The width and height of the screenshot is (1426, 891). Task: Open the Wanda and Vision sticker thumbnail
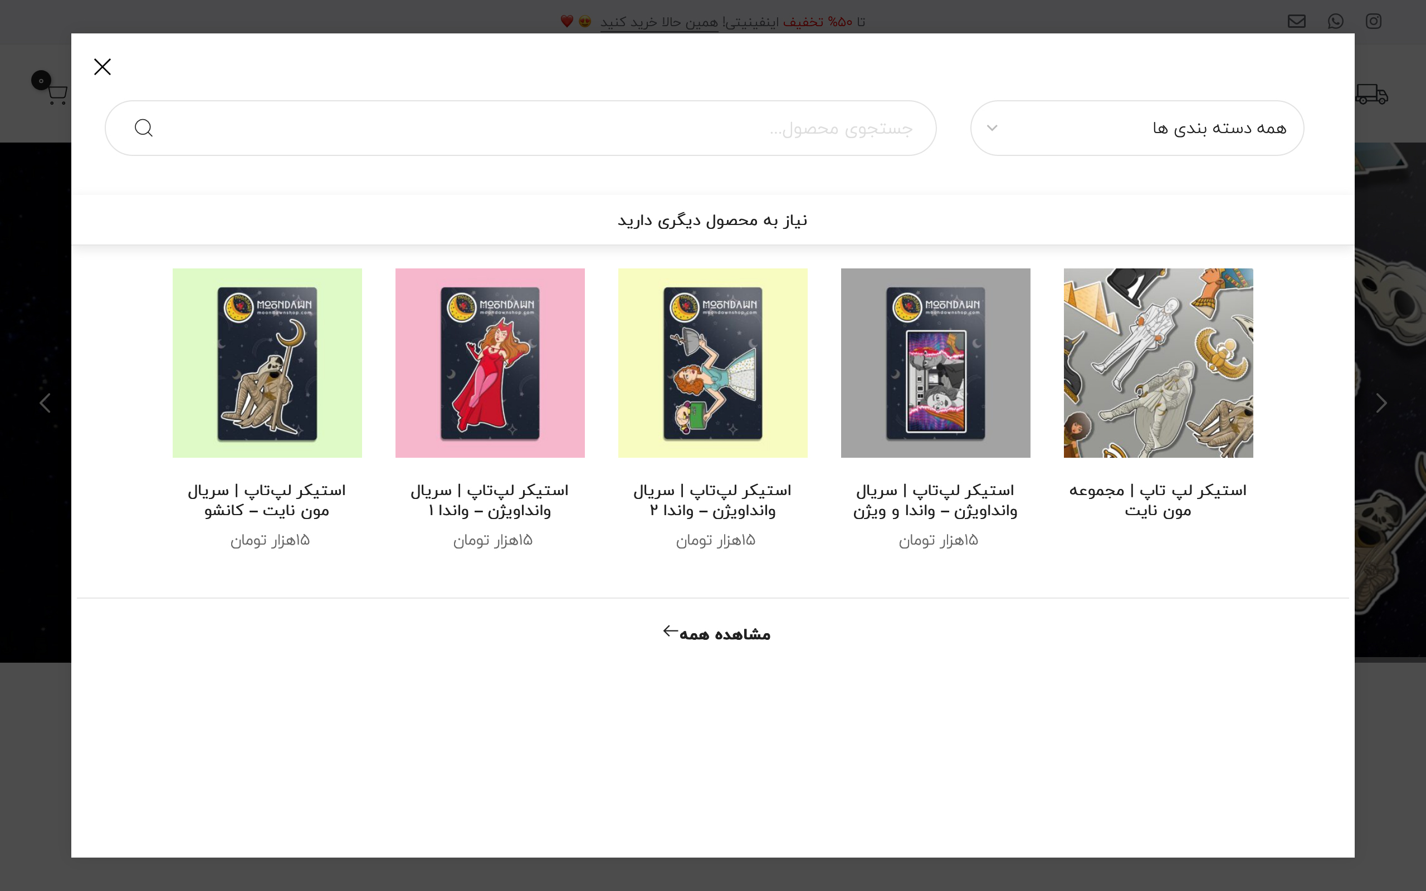pyautogui.click(x=935, y=363)
